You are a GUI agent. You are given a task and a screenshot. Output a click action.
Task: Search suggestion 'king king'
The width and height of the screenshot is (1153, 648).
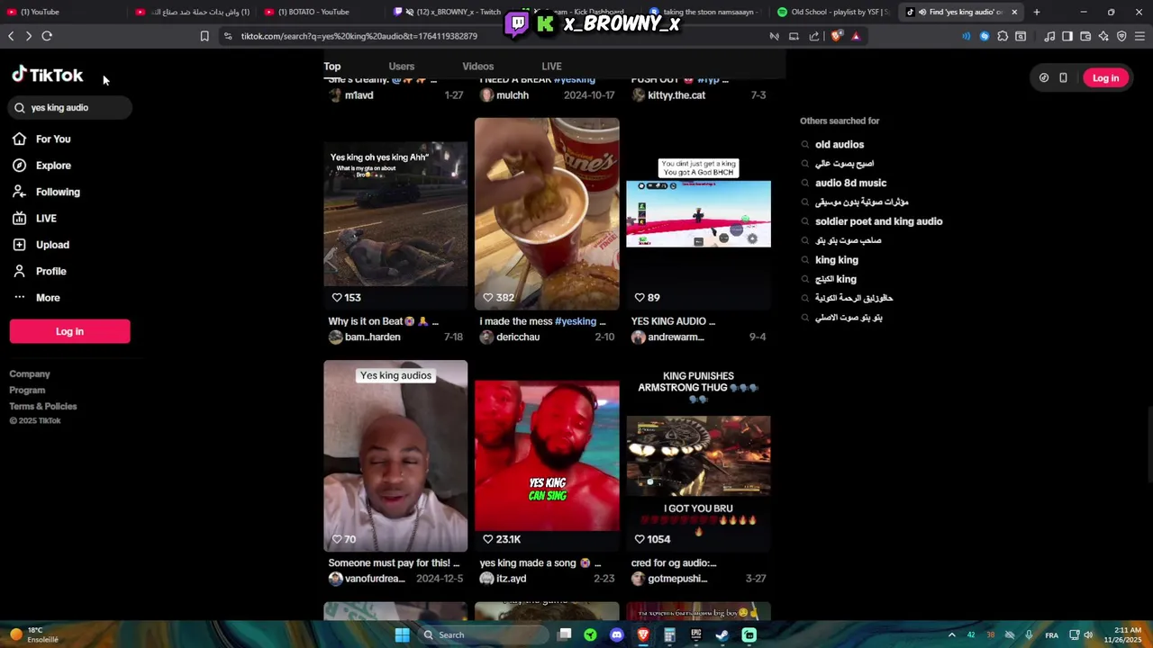(837, 260)
